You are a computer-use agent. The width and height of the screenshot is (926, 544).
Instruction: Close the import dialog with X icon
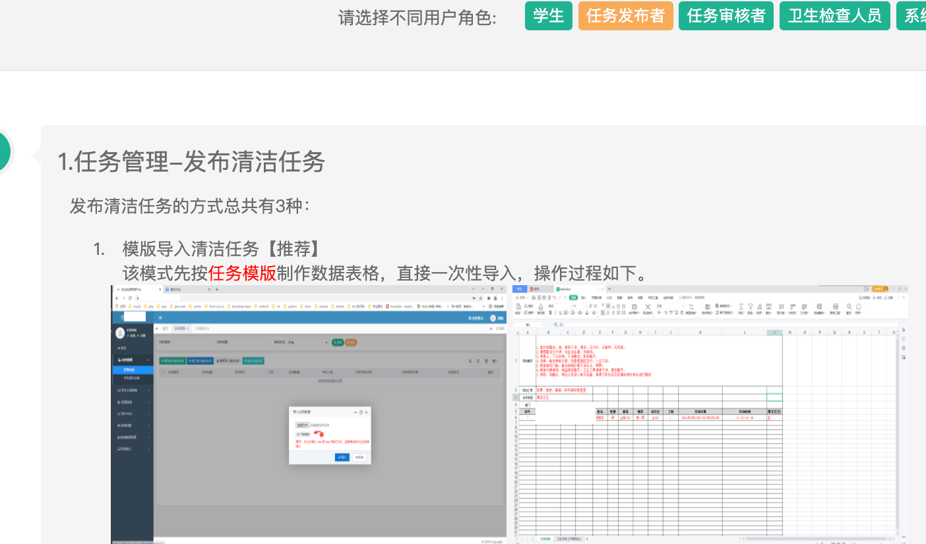[x=367, y=412]
